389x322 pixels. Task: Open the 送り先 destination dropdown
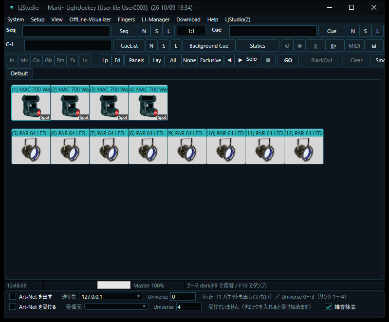click(x=111, y=297)
